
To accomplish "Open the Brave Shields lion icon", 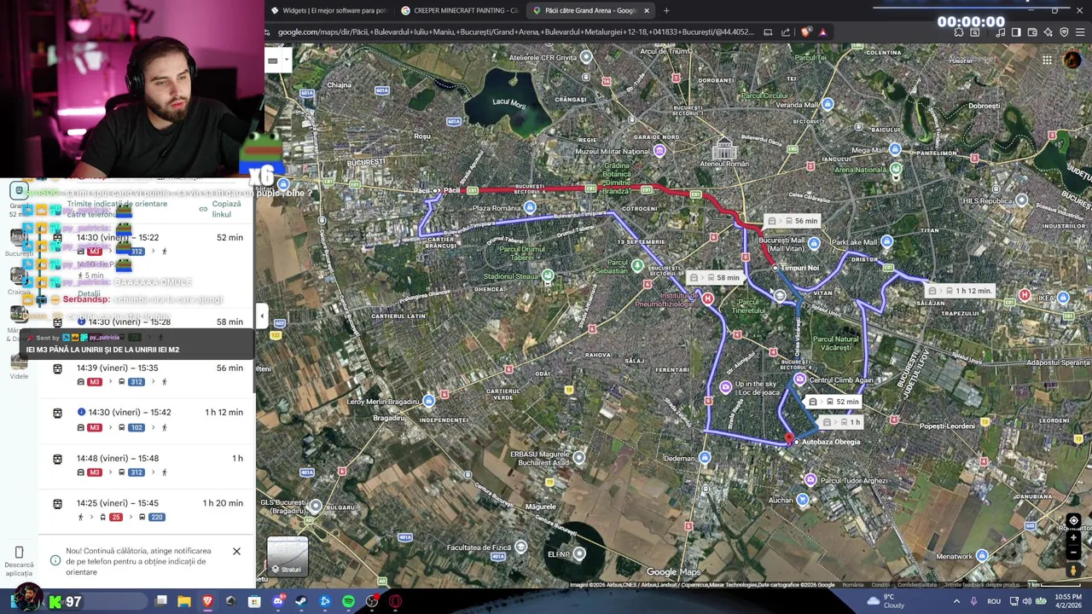I will pyautogui.click(x=806, y=32).
